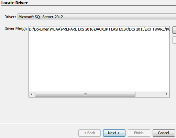Select the D:\Dokumen driver file entry

click(x=99, y=29)
